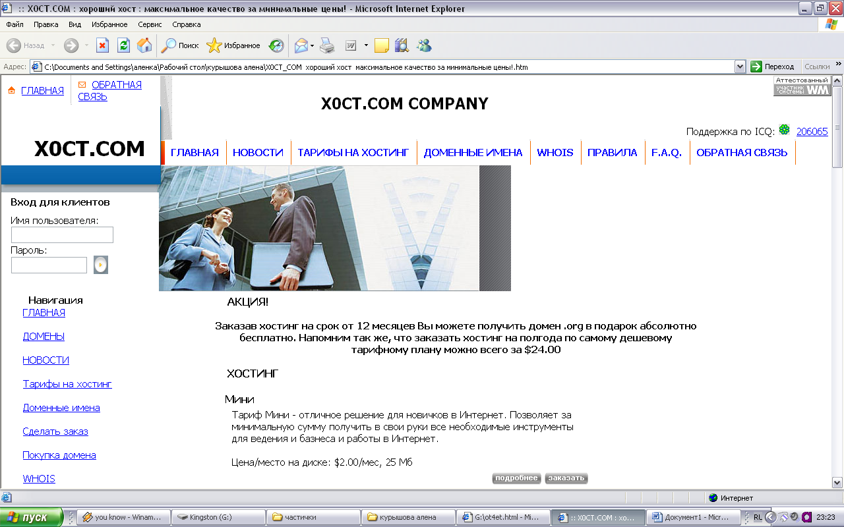Open the Back button history dropdown arrow

[x=53, y=45]
